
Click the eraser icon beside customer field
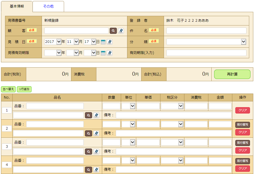coord(121,31)
